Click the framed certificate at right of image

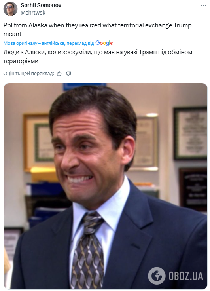tap(191, 133)
